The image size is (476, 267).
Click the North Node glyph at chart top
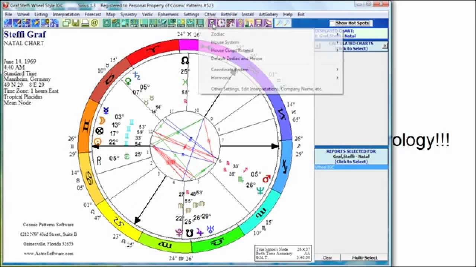(x=185, y=60)
